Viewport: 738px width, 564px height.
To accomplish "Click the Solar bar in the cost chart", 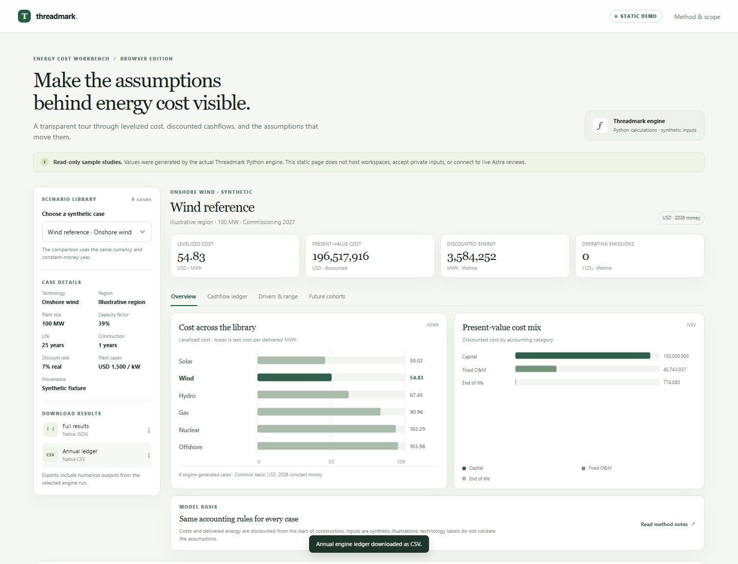I will [291, 360].
